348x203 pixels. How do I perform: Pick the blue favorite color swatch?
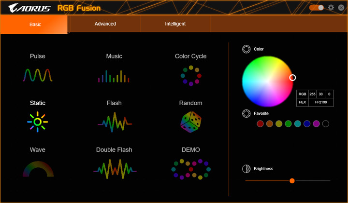(307, 124)
